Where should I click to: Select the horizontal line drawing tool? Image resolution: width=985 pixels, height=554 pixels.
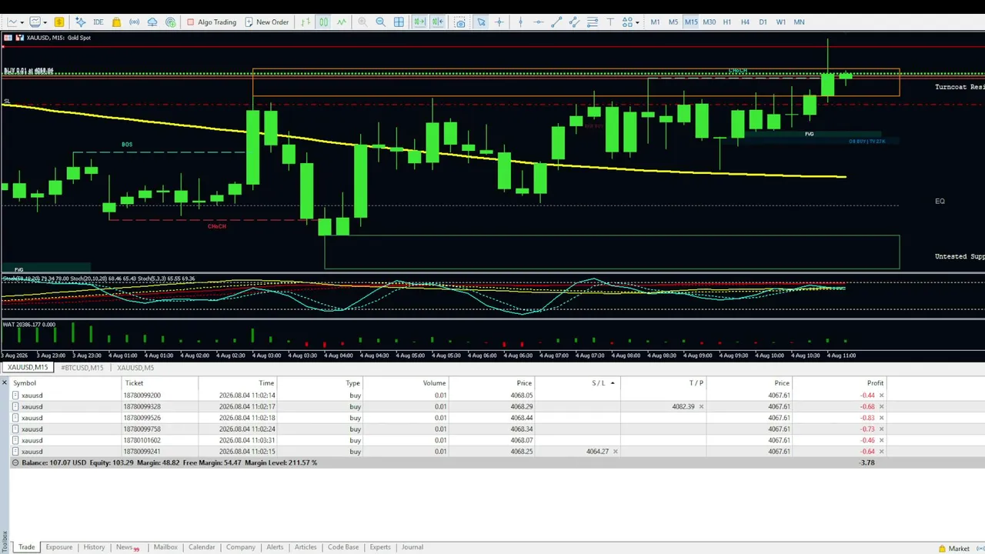[x=538, y=22]
